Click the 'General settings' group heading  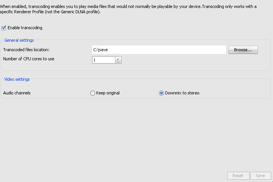[19, 40]
